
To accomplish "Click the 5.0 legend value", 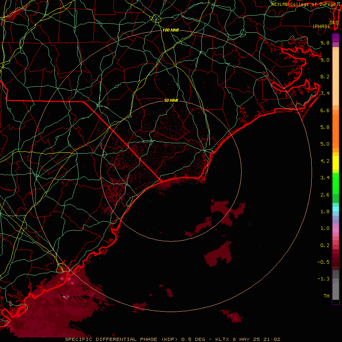I will pyautogui.click(x=325, y=144).
